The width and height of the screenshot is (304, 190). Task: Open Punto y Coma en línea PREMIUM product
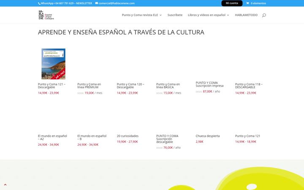89,86
